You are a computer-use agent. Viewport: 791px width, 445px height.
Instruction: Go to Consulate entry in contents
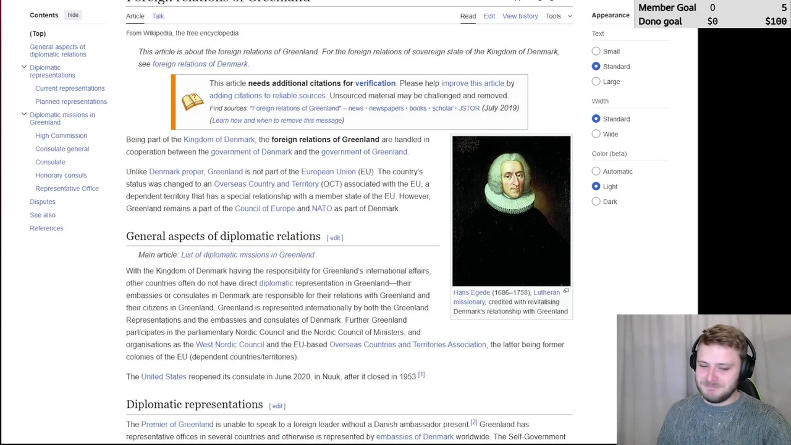click(x=50, y=162)
